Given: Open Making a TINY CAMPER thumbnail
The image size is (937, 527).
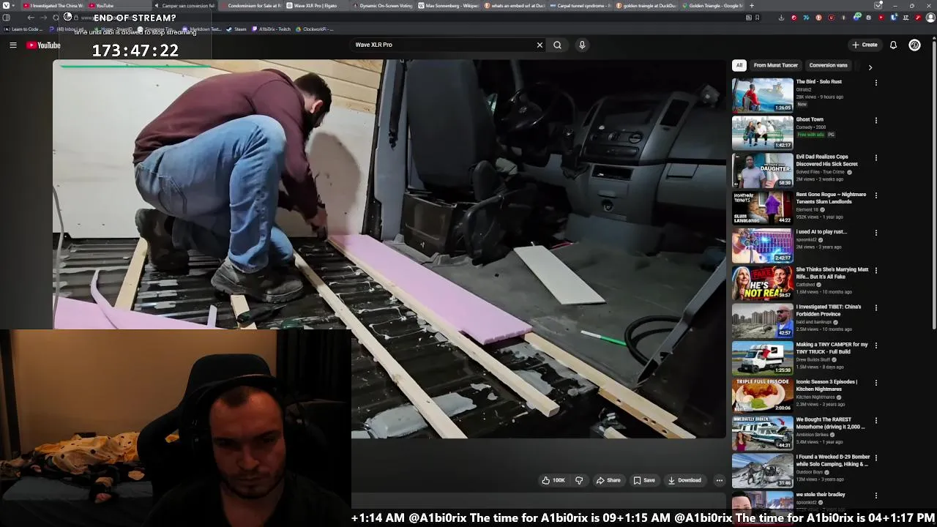Looking at the screenshot, I should [762, 358].
